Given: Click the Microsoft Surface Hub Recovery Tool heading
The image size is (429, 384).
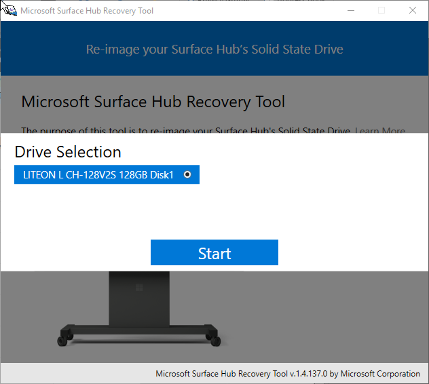Looking at the screenshot, I should coord(153,102).
